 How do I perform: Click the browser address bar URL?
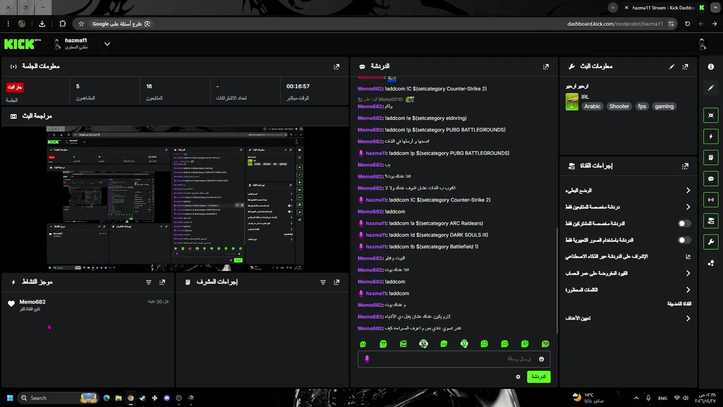tap(615, 24)
